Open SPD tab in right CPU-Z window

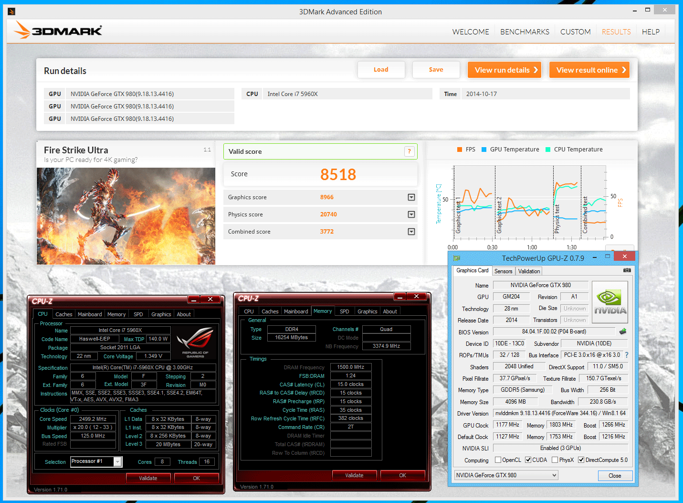345,311
